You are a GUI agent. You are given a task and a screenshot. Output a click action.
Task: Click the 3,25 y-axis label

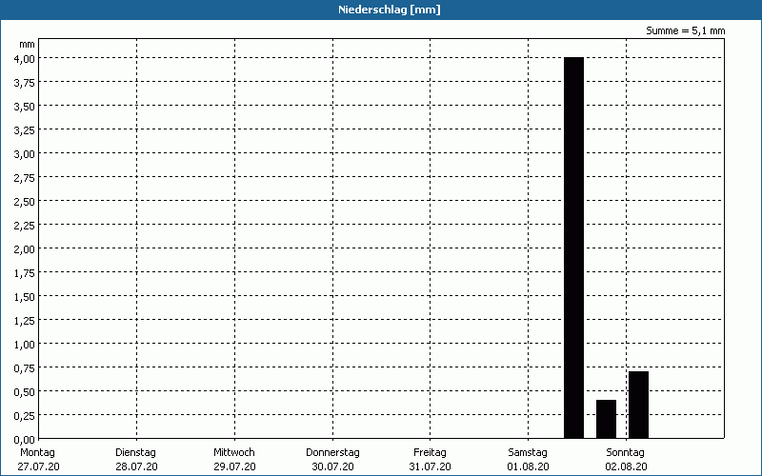tap(25, 130)
